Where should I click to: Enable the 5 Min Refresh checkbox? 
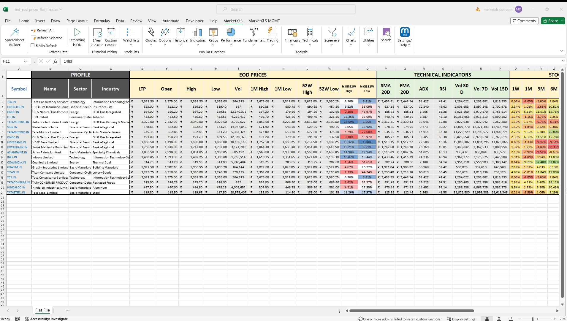click(33, 45)
